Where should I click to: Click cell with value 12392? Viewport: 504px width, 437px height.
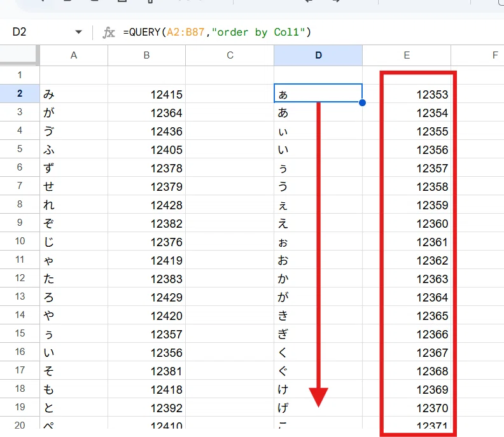coord(146,407)
